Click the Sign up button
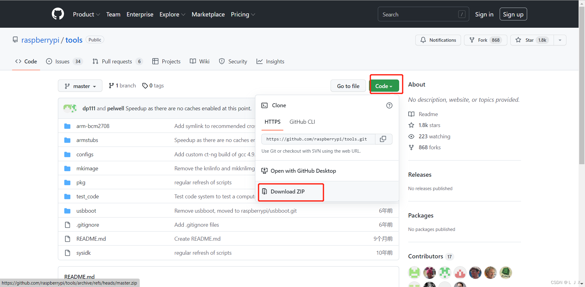The width and height of the screenshot is (585, 287). click(513, 14)
